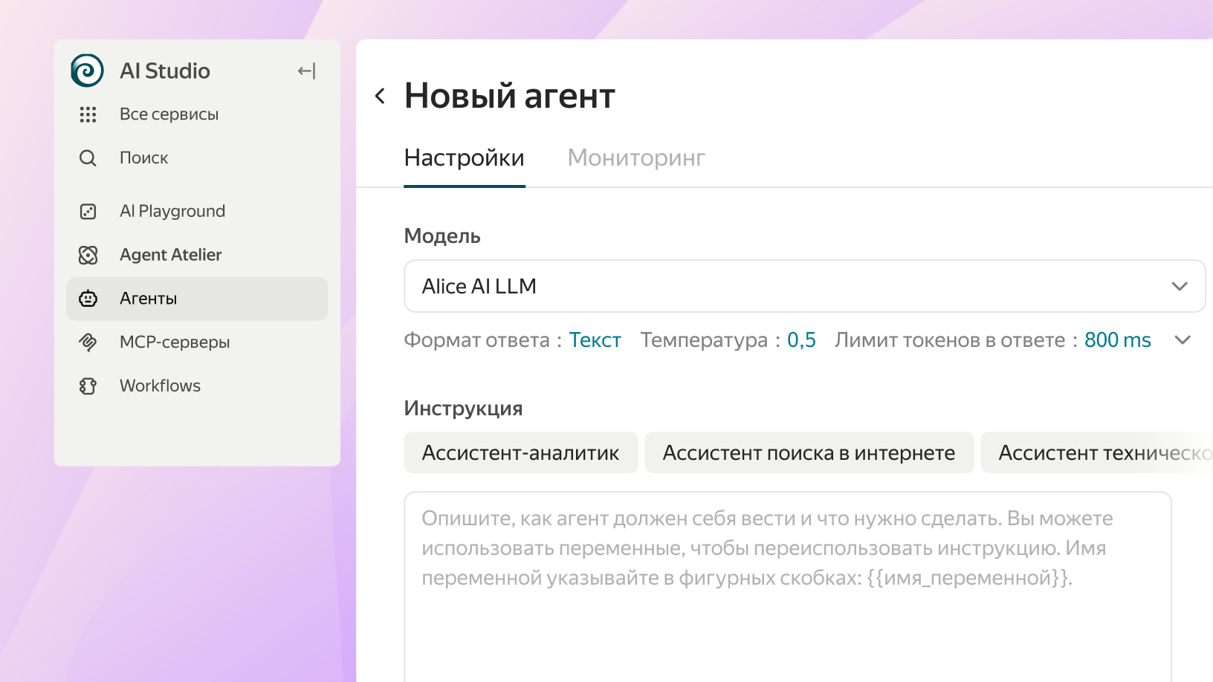Open AI Playground from the sidebar
1213x682 pixels.
tap(197, 212)
